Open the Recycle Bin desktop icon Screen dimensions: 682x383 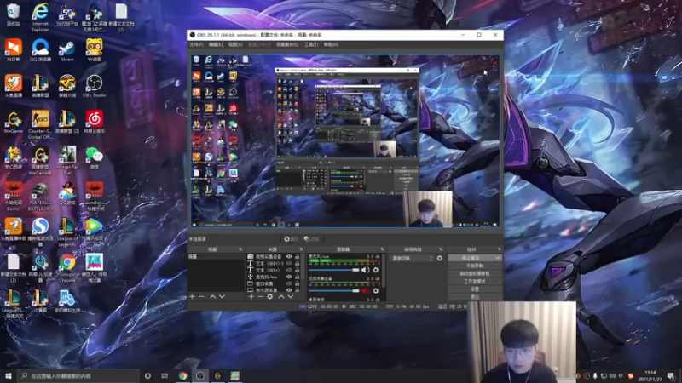[13, 14]
